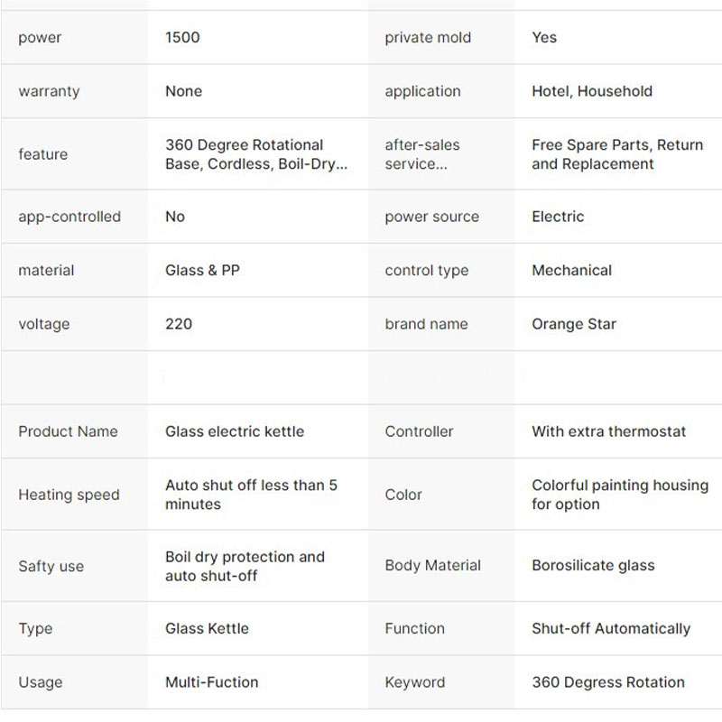Click the power value '1500'
This screenshot has height=722, width=722.
(x=182, y=38)
